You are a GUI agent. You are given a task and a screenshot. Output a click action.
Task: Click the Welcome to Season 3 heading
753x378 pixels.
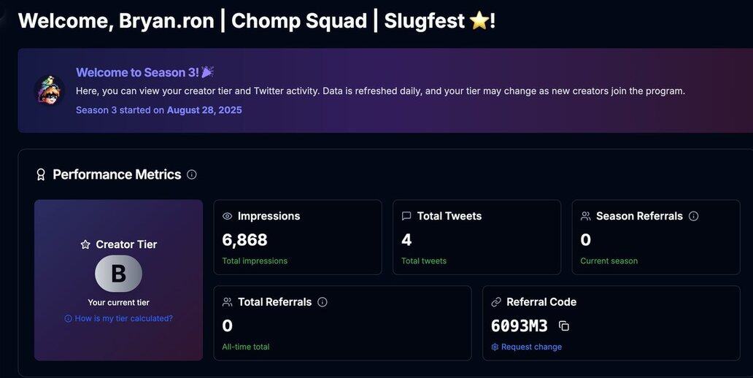point(137,72)
